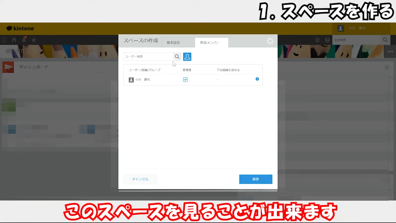The width and height of the screenshot is (396, 223).
Task: Toggle the 管理者 checkbox for 小川
Action: point(185,80)
